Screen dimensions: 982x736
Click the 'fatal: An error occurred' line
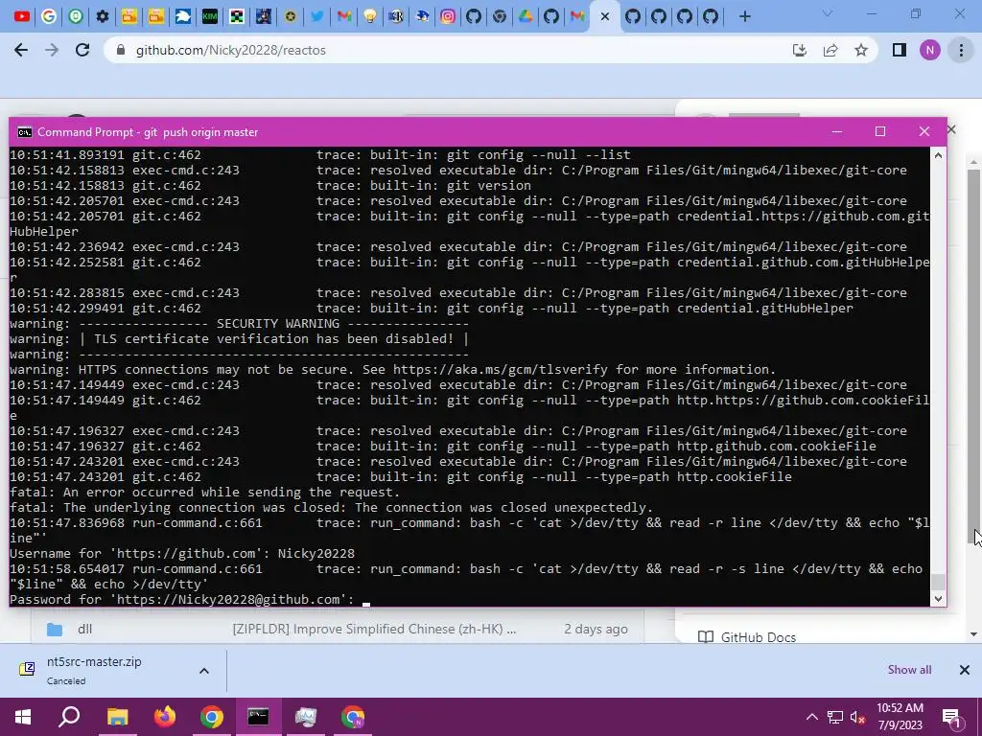[204, 492]
